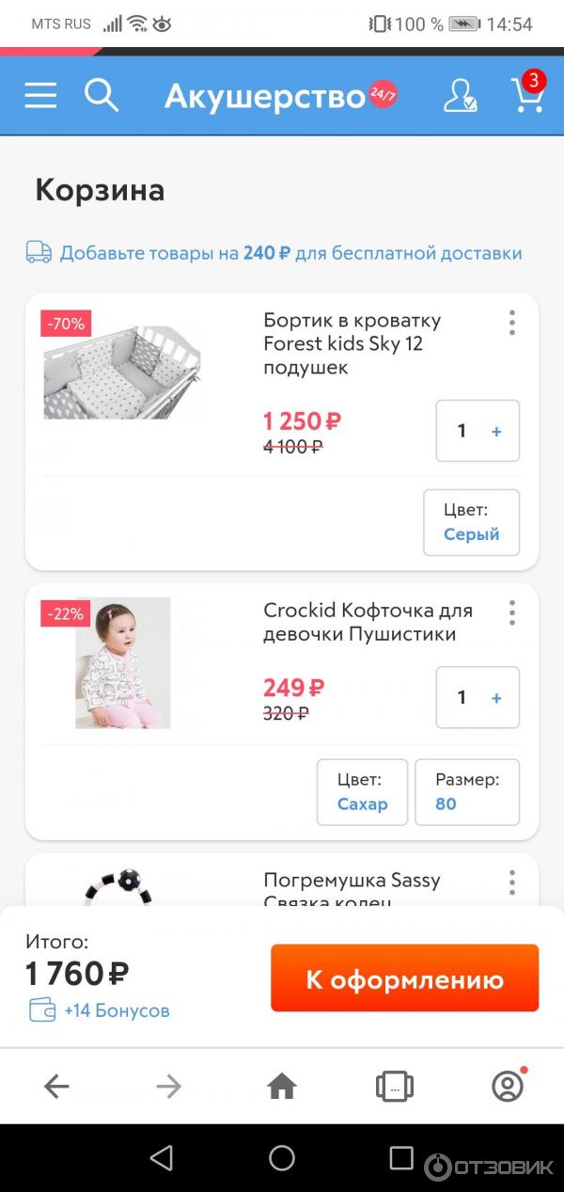Go to browser home page
564x1192 pixels.
point(282,1087)
